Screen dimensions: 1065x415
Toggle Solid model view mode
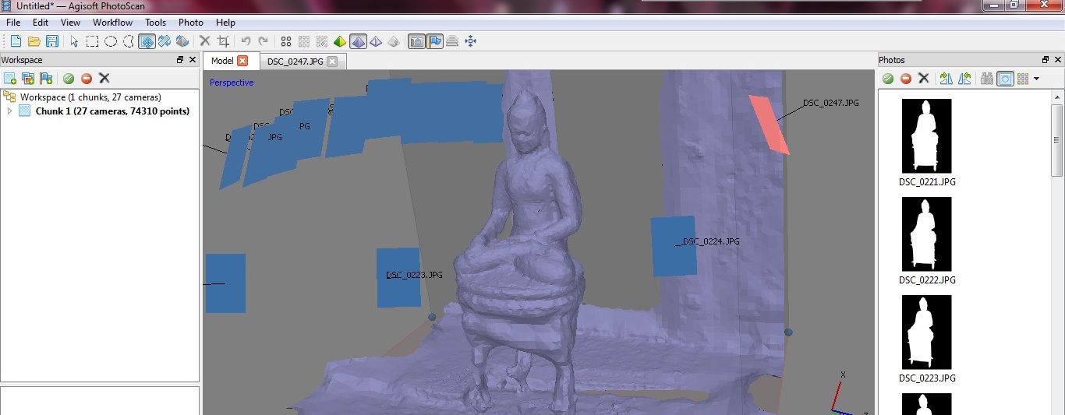coord(358,41)
